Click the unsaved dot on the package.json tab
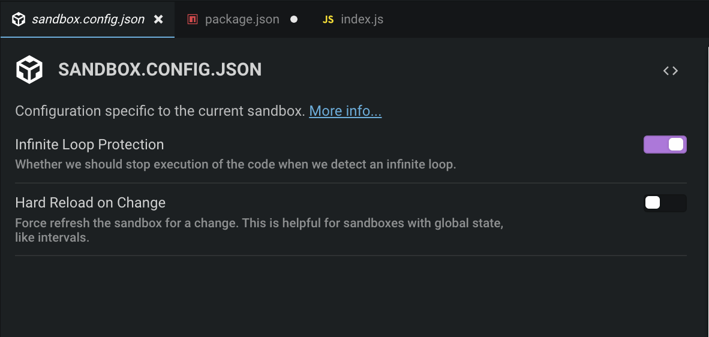This screenshot has height=337, width=709. (x=294, y=19)
